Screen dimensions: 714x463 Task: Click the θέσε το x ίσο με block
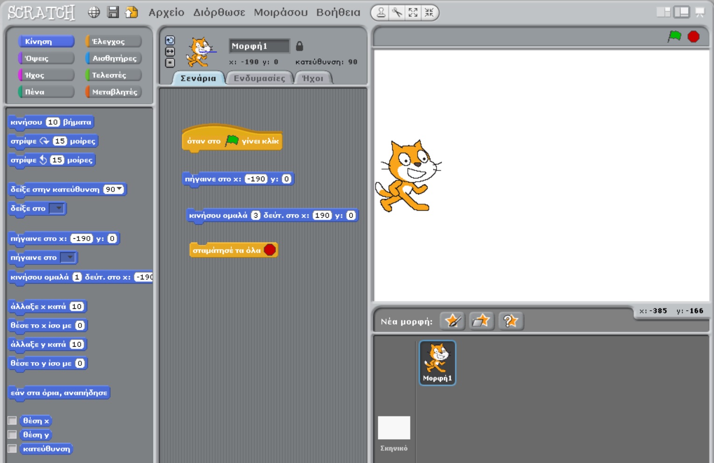point(48,326)
